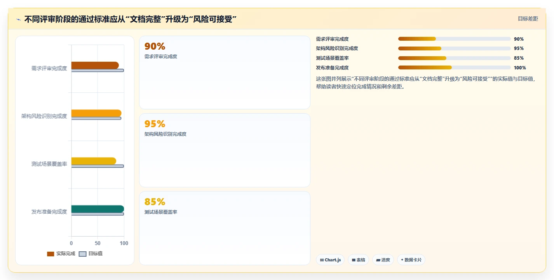
Task: Click the 数据卡片 tag chip
Action: 411,260
